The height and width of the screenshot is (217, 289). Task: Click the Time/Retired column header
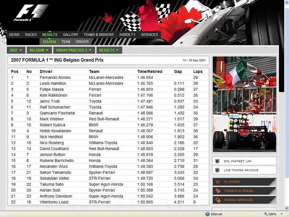tap(150, 71)
